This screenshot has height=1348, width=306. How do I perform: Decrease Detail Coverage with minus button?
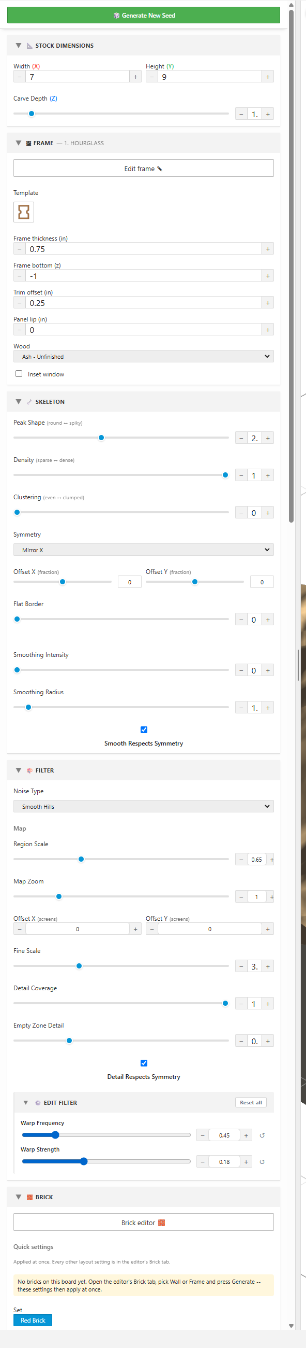[241, 1004]
